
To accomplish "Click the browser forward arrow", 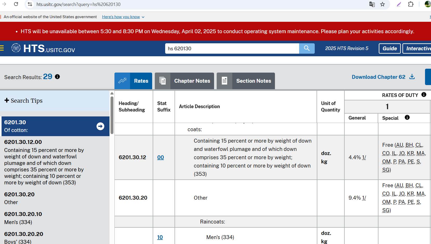I will pyautogui.click(x=4, y=4).
